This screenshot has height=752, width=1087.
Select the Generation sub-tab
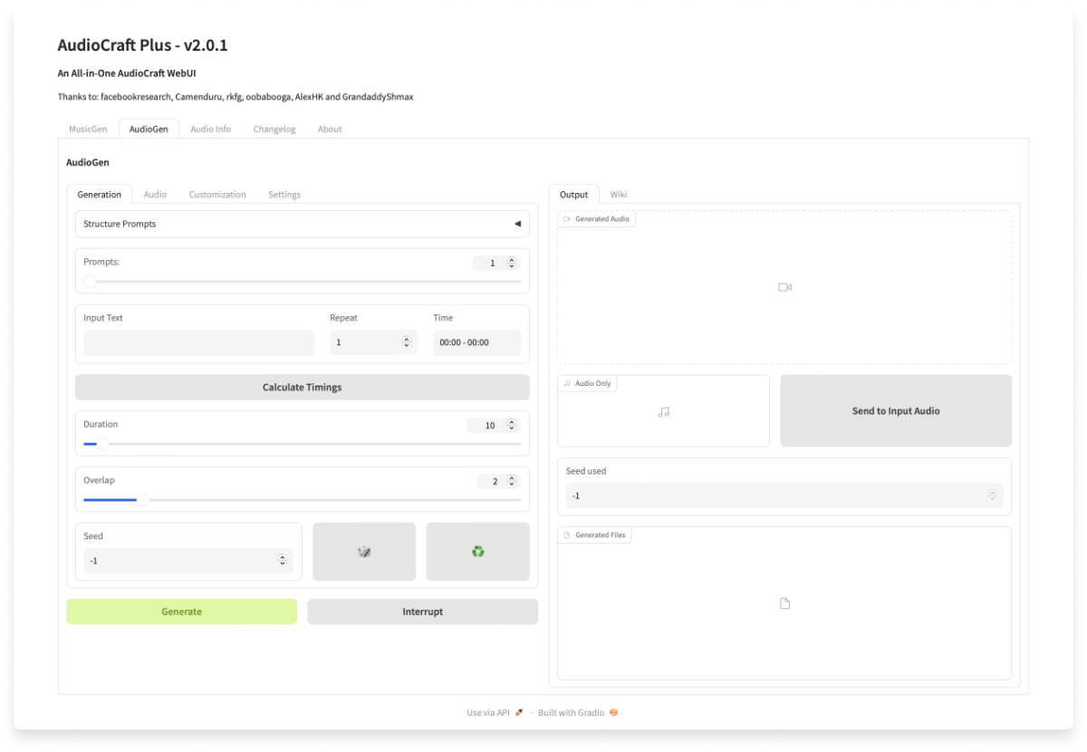click(x=99, y=194)
